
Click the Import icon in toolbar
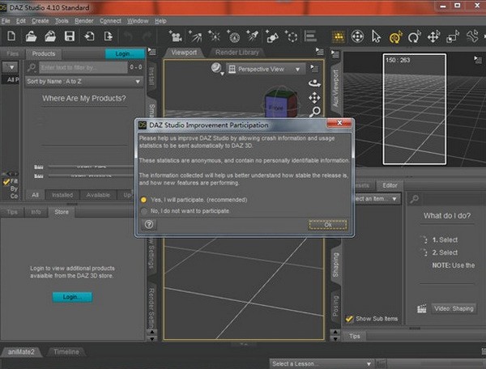(89, 36)
